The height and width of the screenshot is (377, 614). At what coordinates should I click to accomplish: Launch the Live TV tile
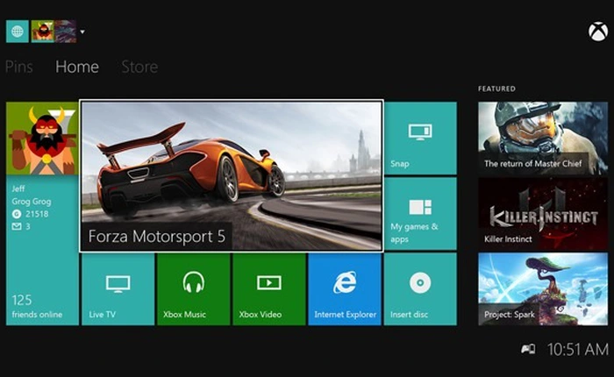118,289
